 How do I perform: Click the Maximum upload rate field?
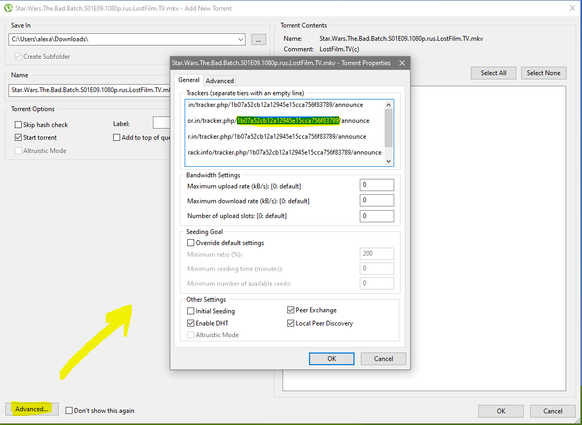[x=377, y=185]
